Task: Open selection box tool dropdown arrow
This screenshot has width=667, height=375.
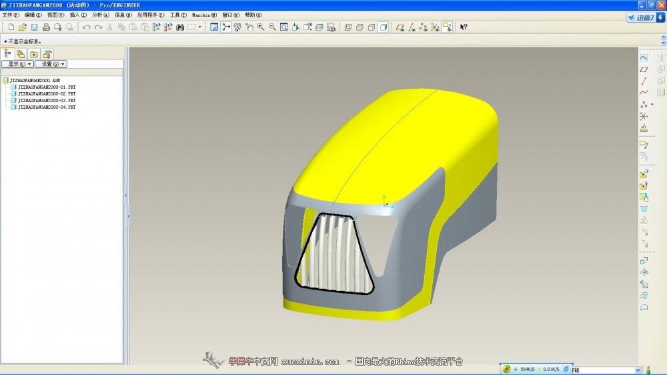Action: pyautogui.click(x=200, y=27)
